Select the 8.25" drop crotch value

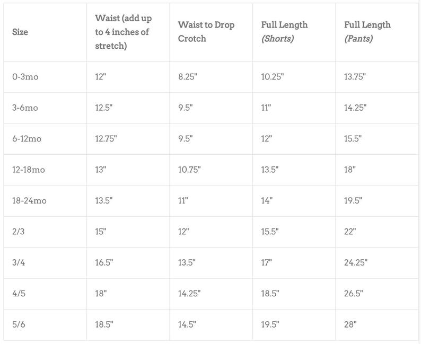coord(188,77)
